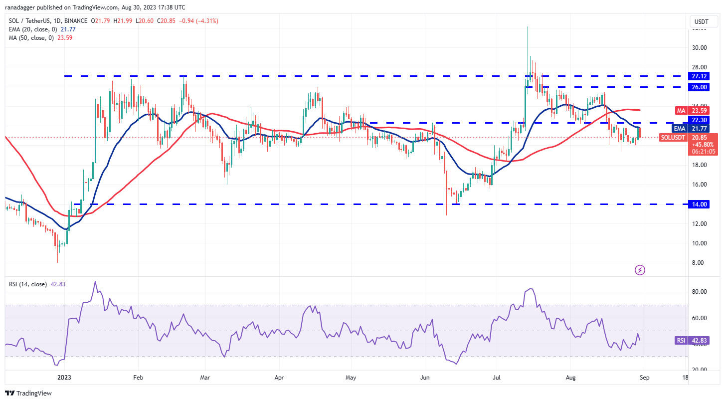Click the lightning bolt quick-trade icon
The width and height of the screenshot is (725, 402).
(x=640, y=270)
